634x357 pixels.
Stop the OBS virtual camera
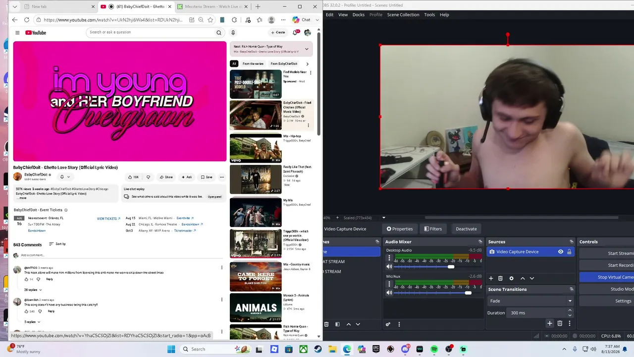pyautogui.click(x=607, y=277)
